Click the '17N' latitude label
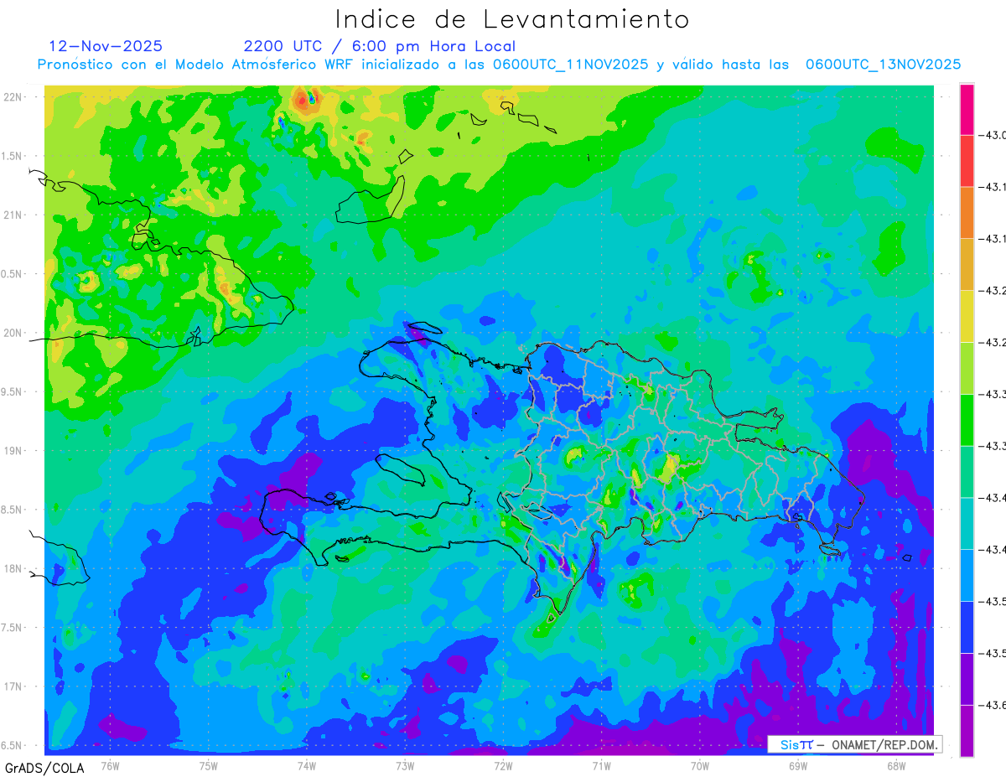1006x777 pixels. [13, 686]
